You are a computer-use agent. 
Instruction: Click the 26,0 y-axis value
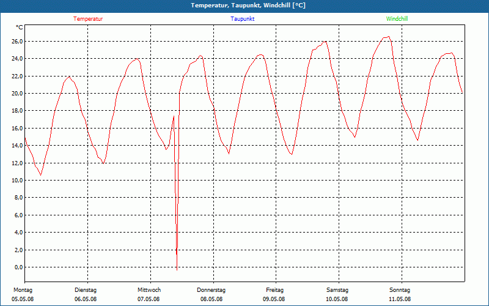[17, 41]
